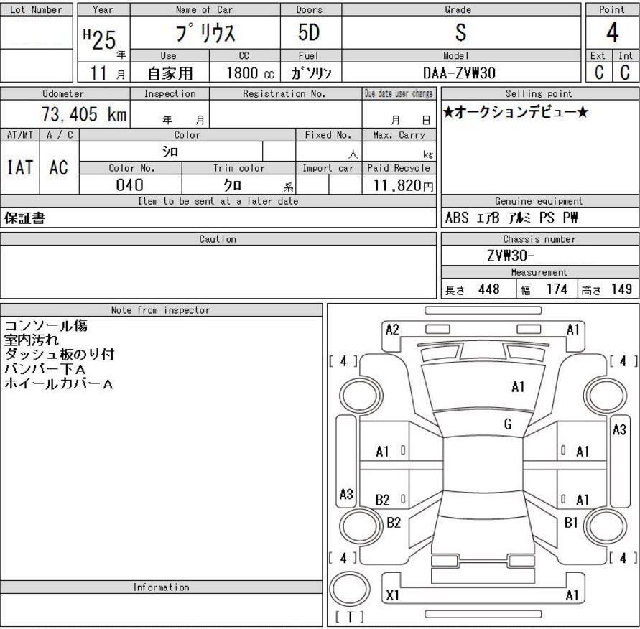Select the 保証書 item text

(x=24, y=218)
